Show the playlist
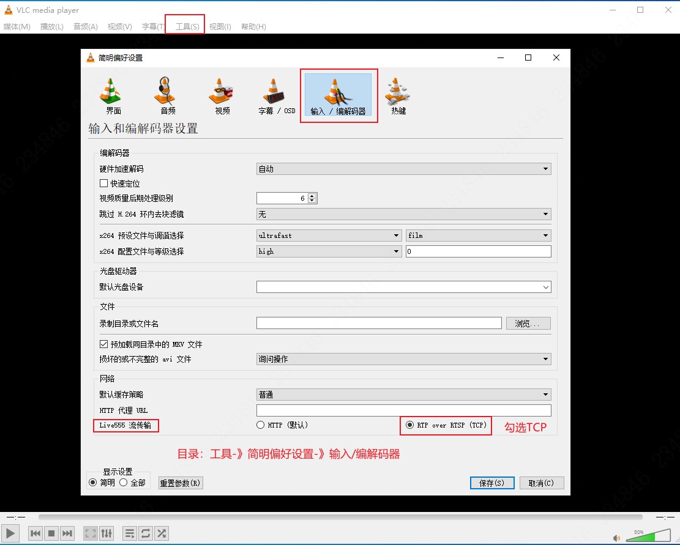 tap(130, 533)
